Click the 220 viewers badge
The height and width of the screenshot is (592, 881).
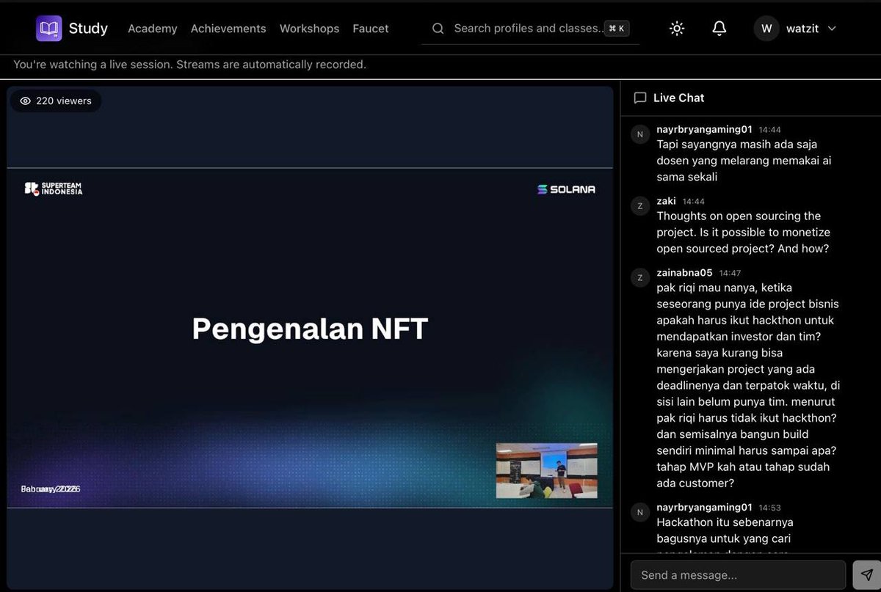tap(55, 101)
